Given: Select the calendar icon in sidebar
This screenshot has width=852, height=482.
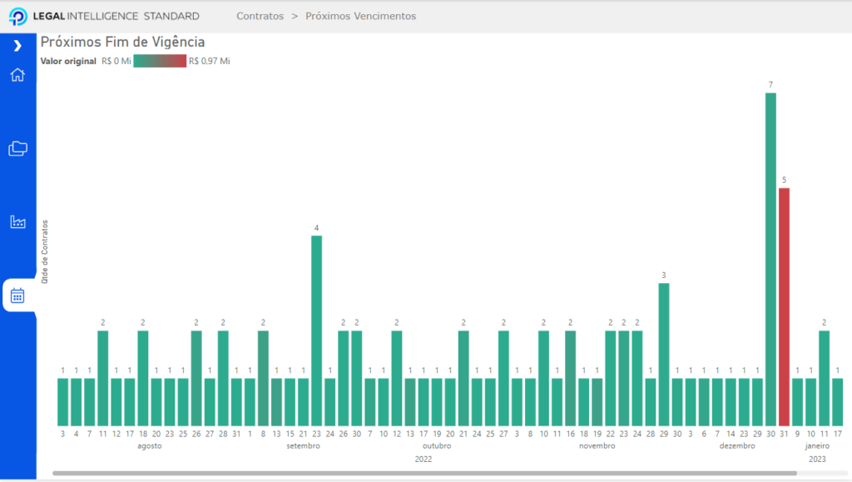Looking at the screenshot, I should 17,295.
